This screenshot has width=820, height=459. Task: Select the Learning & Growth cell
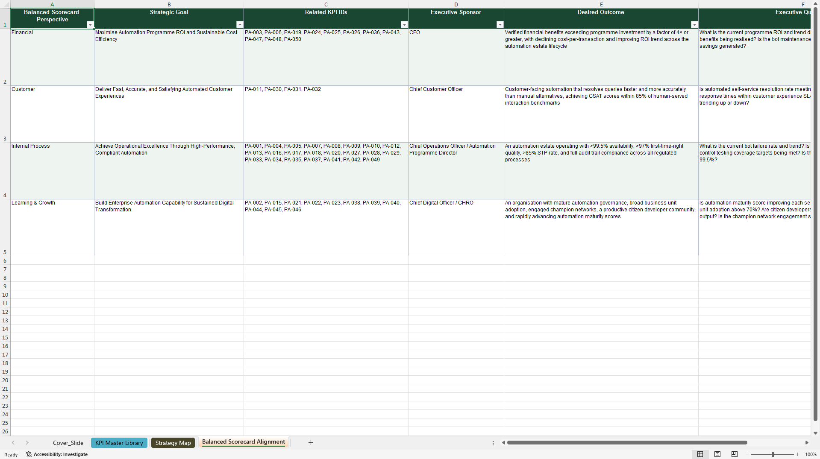click(52, 228)
